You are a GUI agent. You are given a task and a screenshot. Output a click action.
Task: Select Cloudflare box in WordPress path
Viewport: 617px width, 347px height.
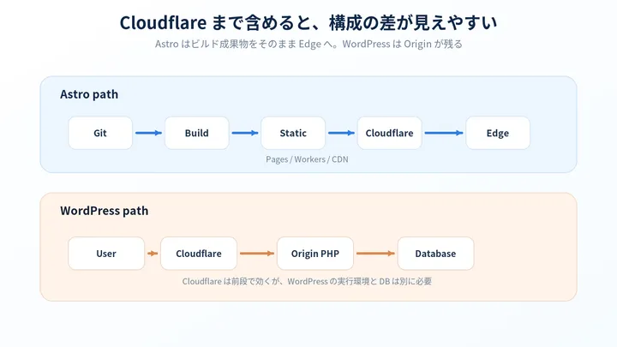pyautogui.click(x=199, y=254)
